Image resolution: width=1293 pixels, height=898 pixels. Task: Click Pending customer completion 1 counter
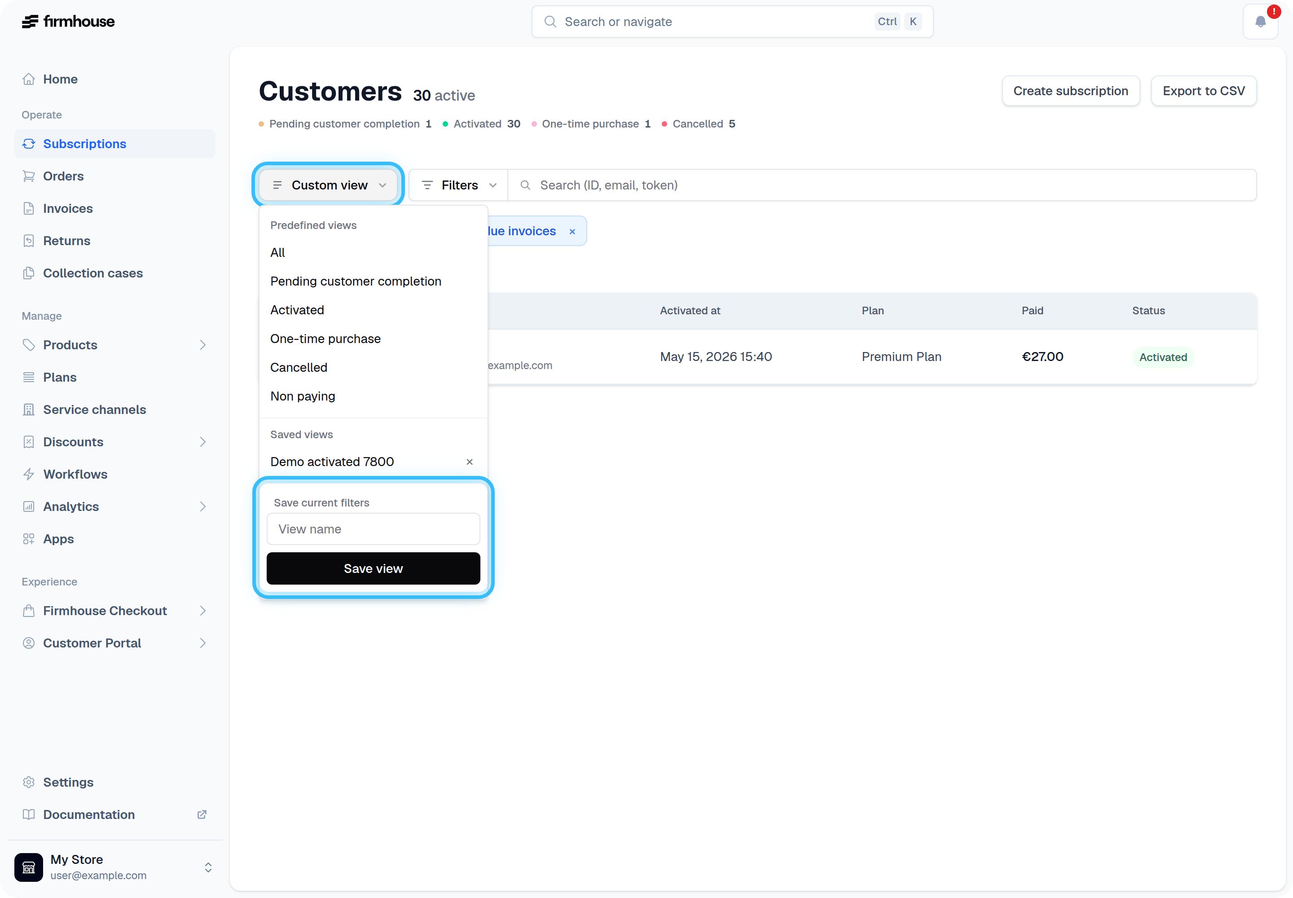345,124
